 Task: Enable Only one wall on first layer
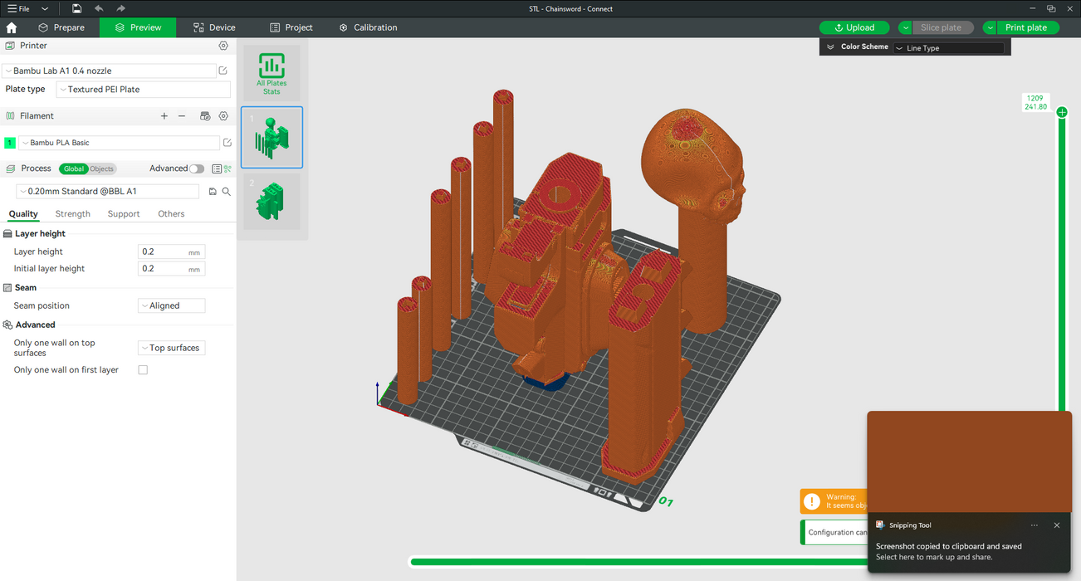pyautogui.click(x=143, y=370)
